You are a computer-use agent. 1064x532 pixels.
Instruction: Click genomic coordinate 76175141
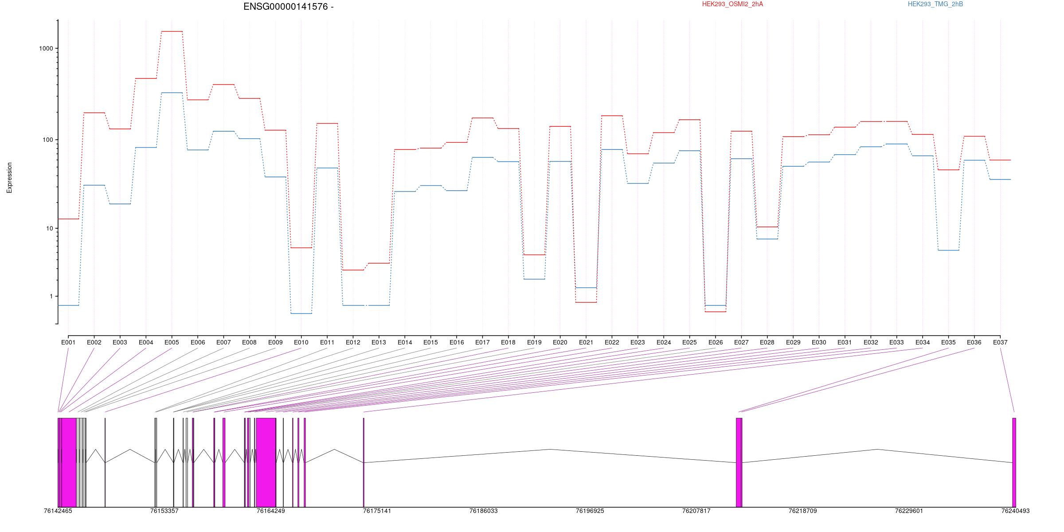point(377,511)
